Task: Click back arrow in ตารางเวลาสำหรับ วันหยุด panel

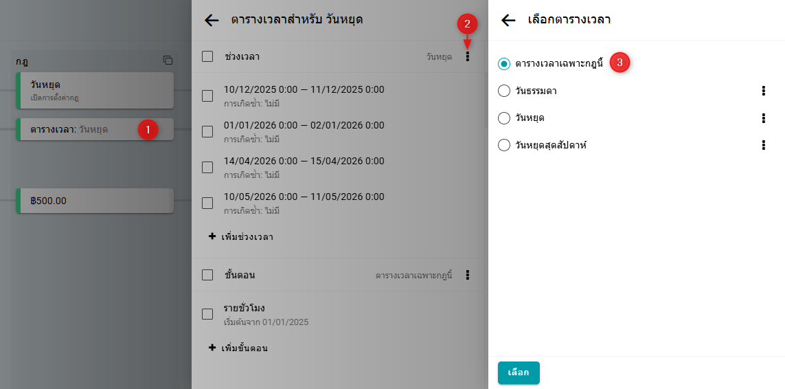Action: (x=212, y=20)
